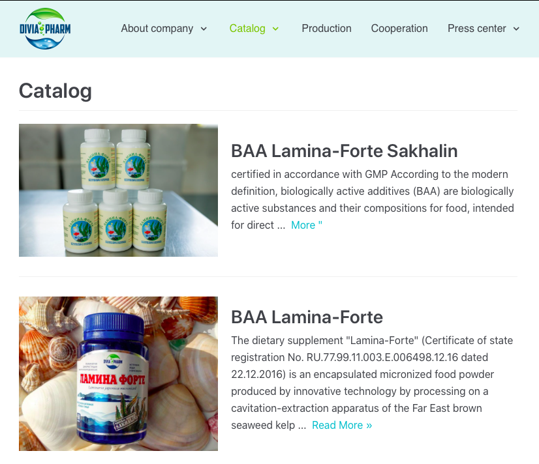
Task: Open the Cooperation page
Action: (399, 29)
